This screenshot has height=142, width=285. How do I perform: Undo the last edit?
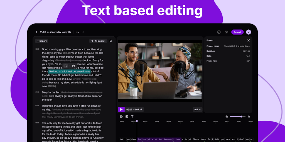(x=78, y=32)
